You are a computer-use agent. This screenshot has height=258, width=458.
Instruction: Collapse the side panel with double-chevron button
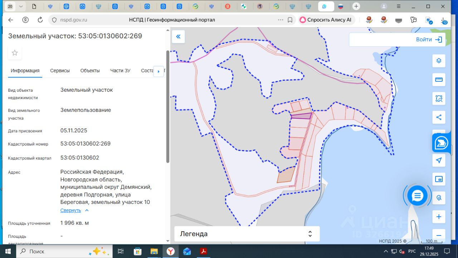click(x=178, y=37)
